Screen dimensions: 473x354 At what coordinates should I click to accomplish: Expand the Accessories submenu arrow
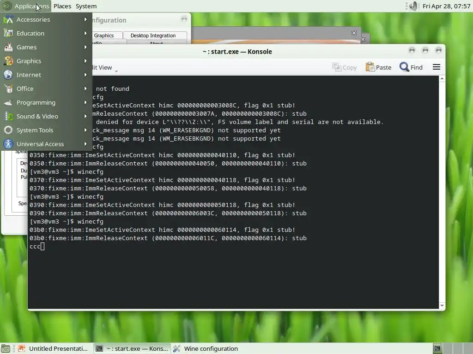pos(85,19)
